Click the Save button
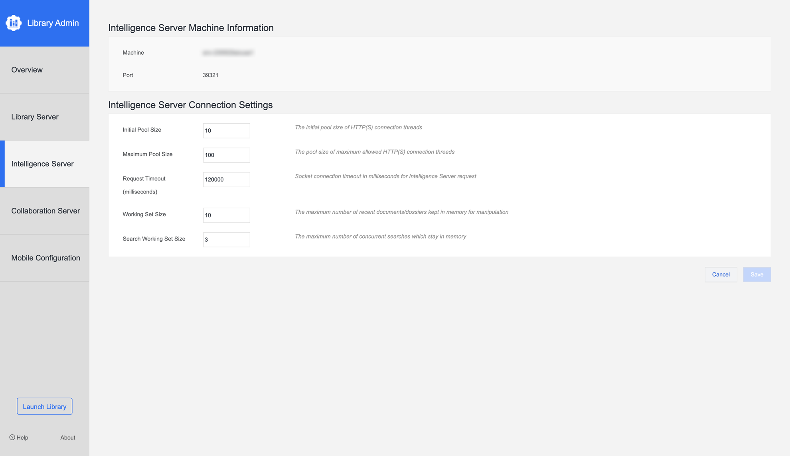The image size is (790, 456). point(756,274)
